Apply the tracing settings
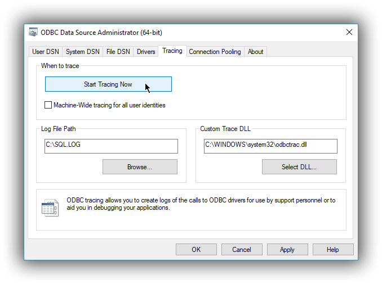Viewport: 382px width, 284px height. 287,250
